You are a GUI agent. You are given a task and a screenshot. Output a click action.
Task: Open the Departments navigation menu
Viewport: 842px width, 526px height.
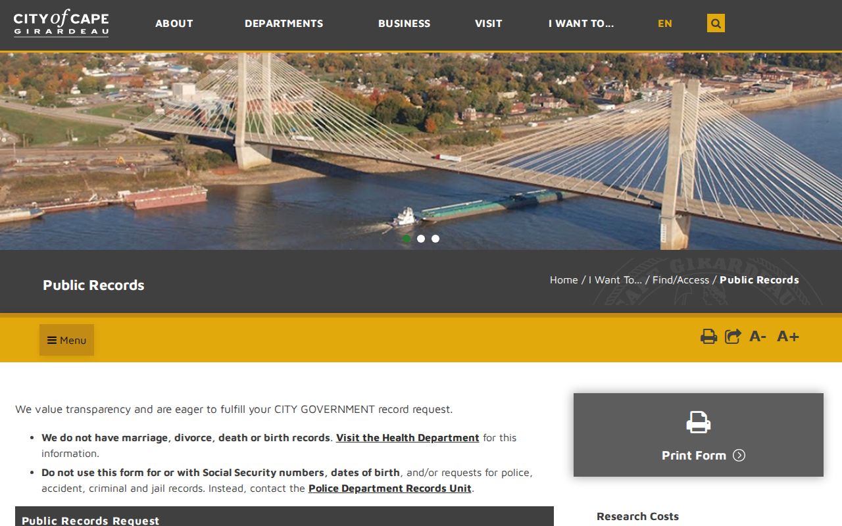pos(284,24)
